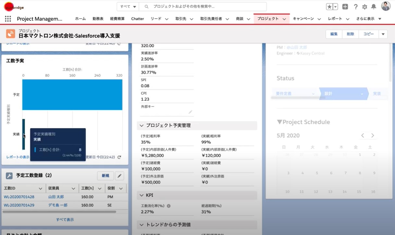This screenshot has width=395, height=235.
Task: Open the すべて search scope dropdown
Action: coord(128,6)
